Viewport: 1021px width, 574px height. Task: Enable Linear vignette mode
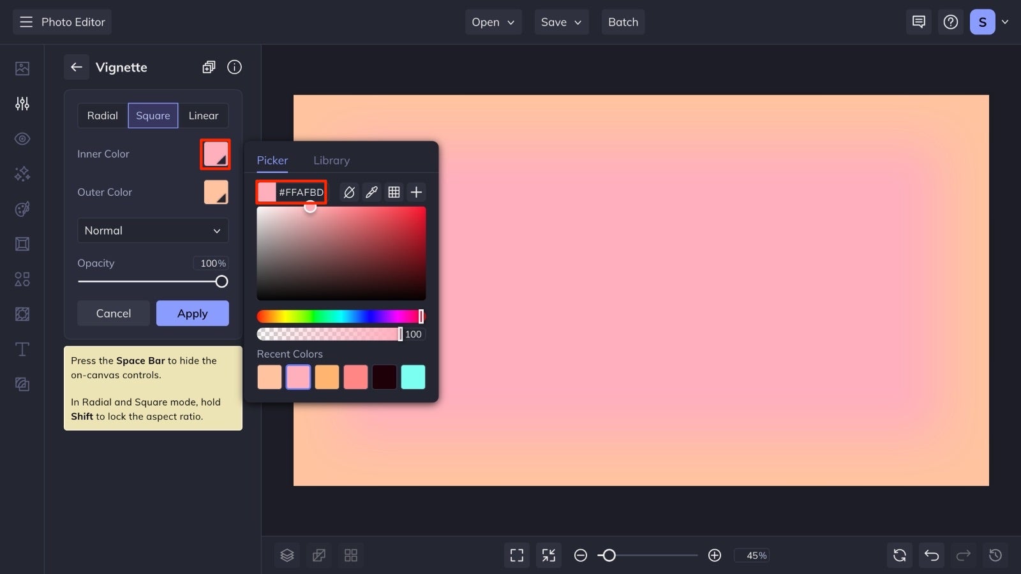pos(203,115)
